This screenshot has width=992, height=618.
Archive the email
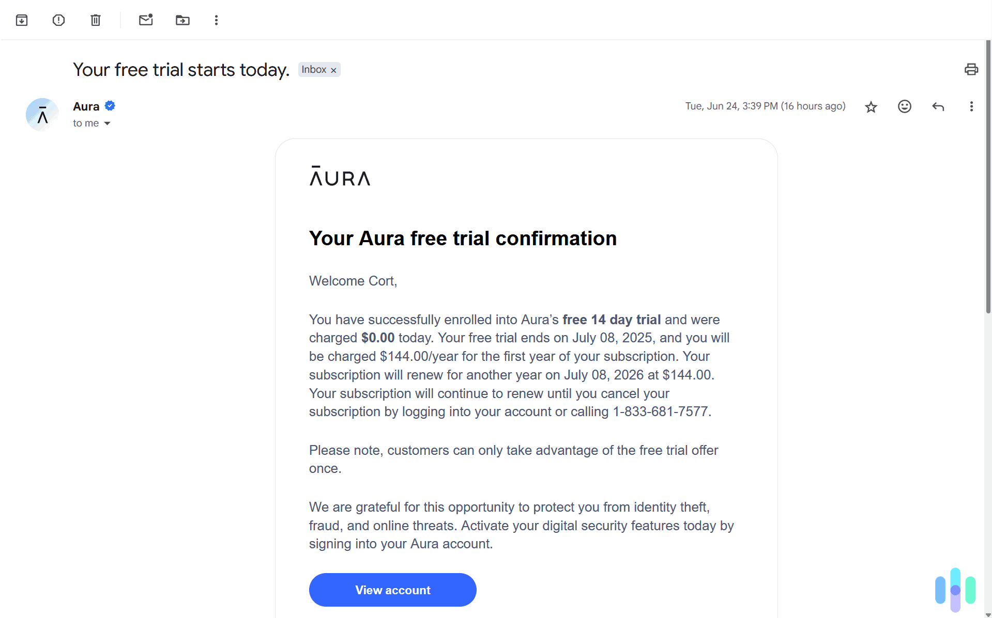coord(22,20)
